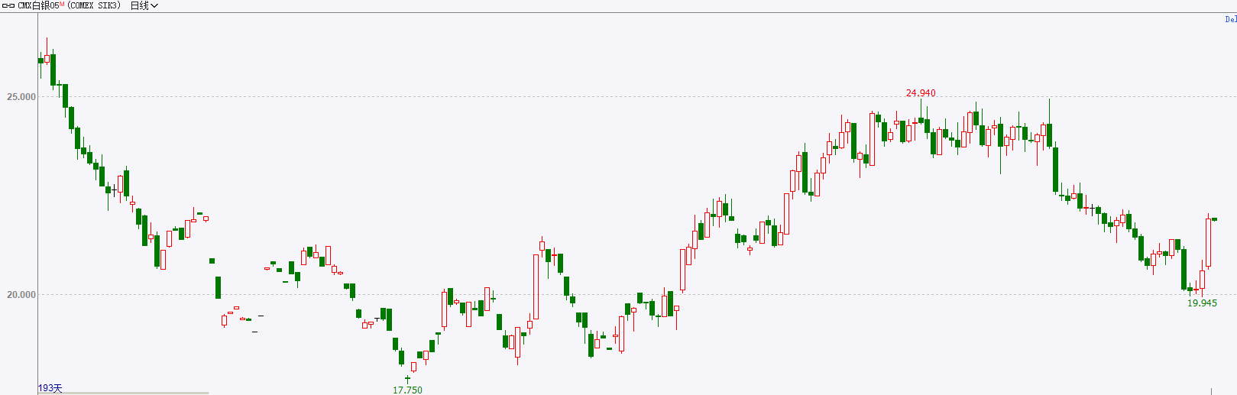Click the red M marker after CMX白银05
Viewport: 1237px width, 395px height.
tap(62, 4)
